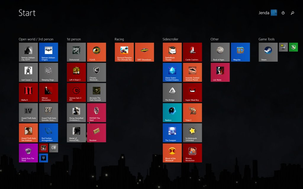Open the search magnifier button

[x=292, y=13]
